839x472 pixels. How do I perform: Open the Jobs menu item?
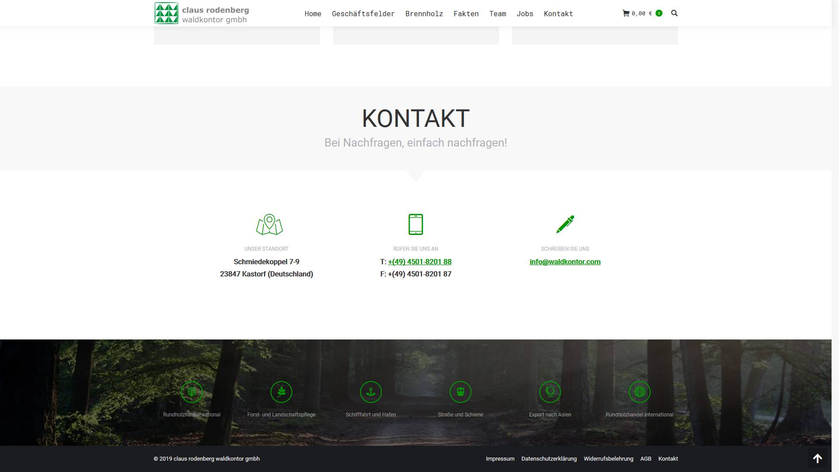point(525,14)
